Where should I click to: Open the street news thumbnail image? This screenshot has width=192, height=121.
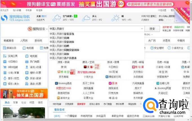tap(24, 113)
